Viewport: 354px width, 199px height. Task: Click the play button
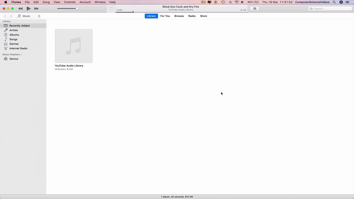click(28, 9)
